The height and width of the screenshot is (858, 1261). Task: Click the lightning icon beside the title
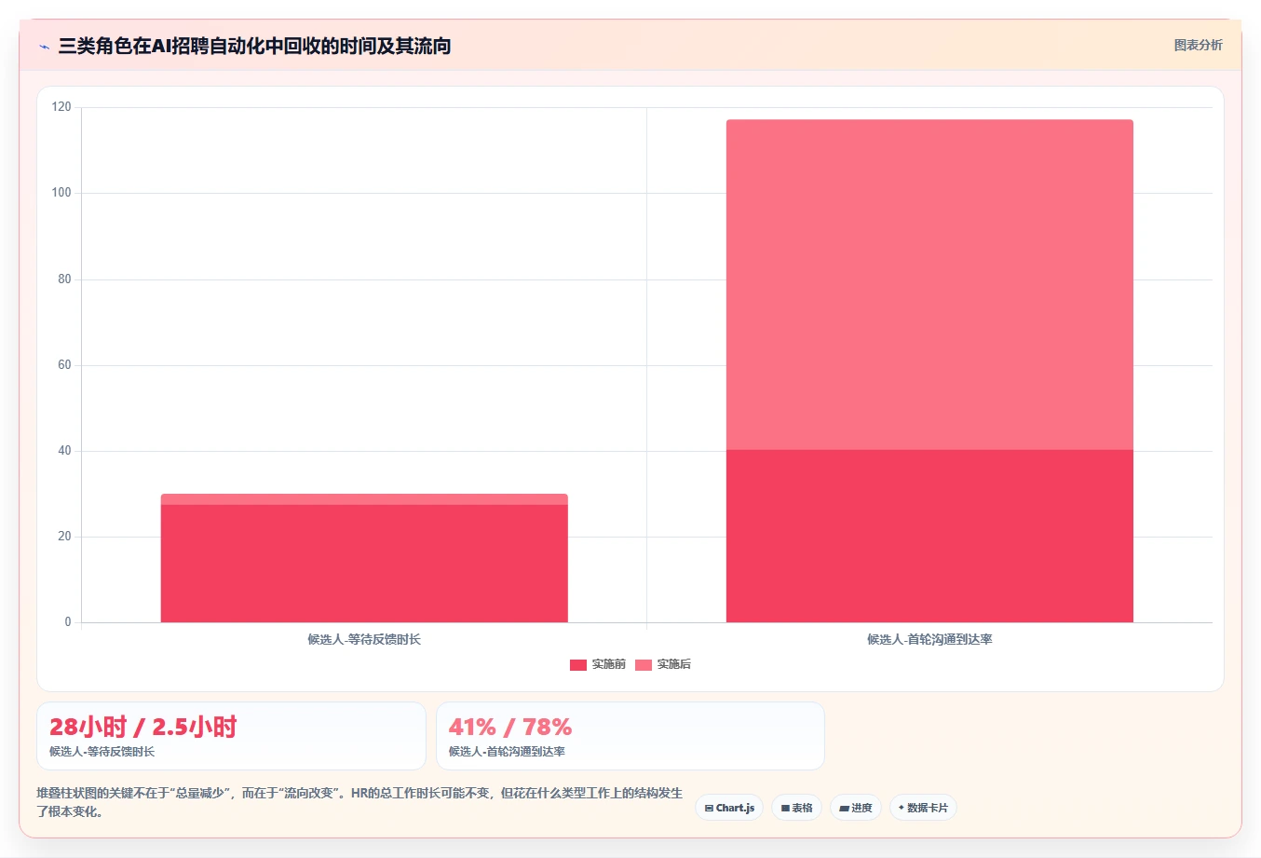(44, 47)
